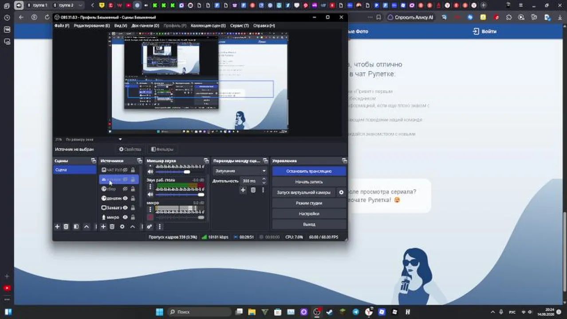The image size is (567, 319).
Task: Toggle lock on ЧАТ РУЛ source
Action: (133, 170)
